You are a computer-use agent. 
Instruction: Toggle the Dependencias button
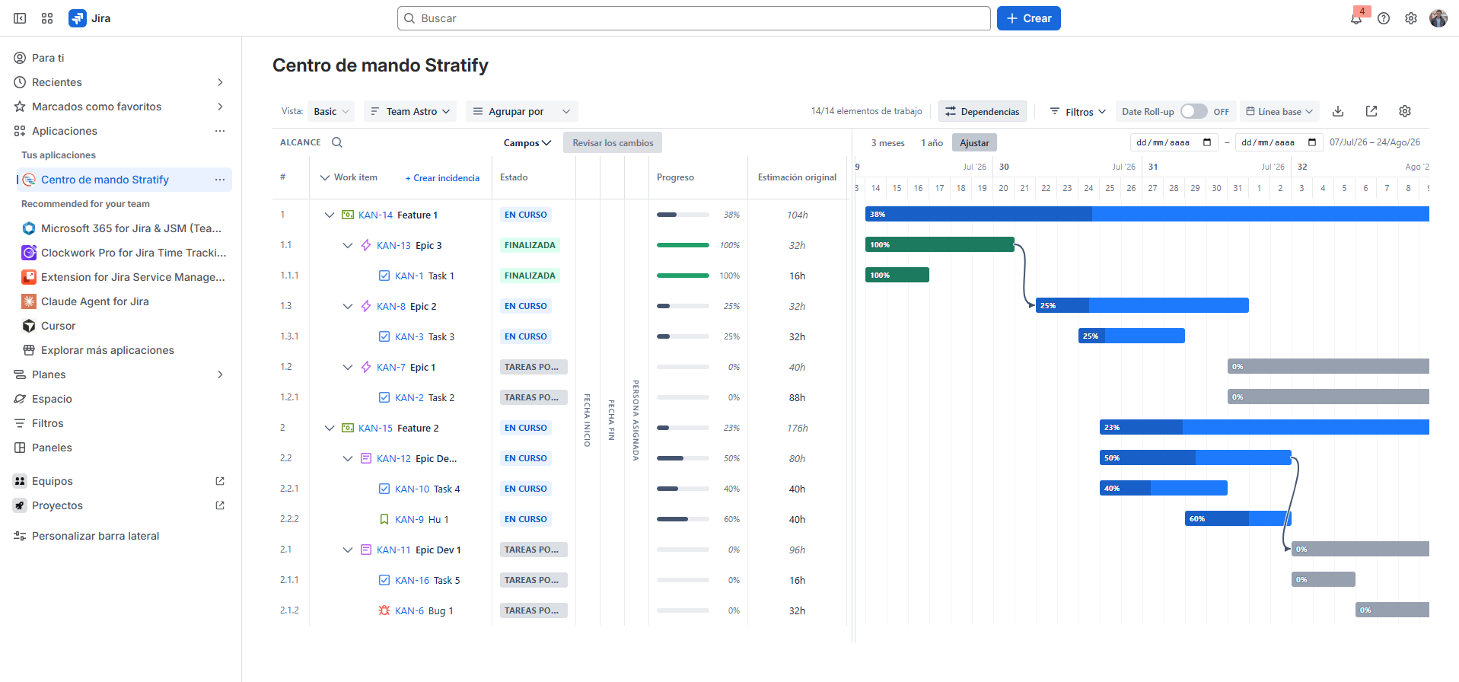(982, 111)
